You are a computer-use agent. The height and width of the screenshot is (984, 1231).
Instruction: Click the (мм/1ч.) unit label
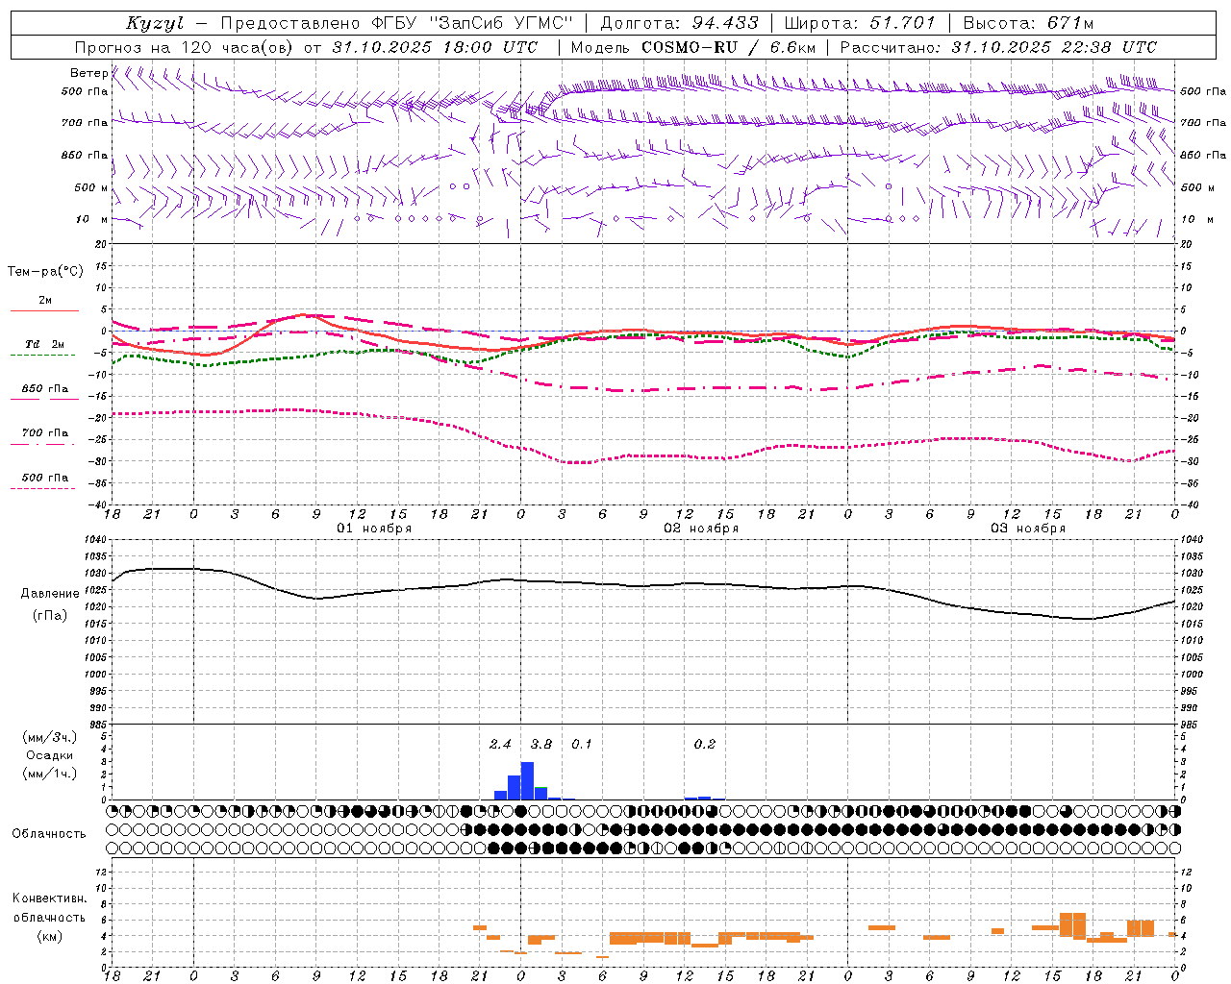click(49, 774)
